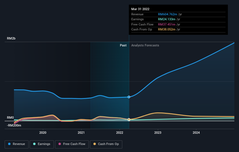Click the RM2b y-axis label
The width and height of the screenshot is (239, 152).
point(11,38)
